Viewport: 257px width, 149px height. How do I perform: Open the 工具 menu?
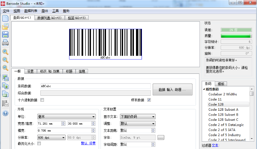pos(55,11)
